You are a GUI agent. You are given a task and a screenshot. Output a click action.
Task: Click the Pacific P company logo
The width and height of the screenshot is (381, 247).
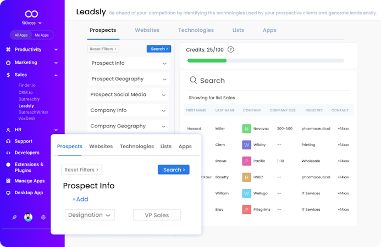(246, 161)
